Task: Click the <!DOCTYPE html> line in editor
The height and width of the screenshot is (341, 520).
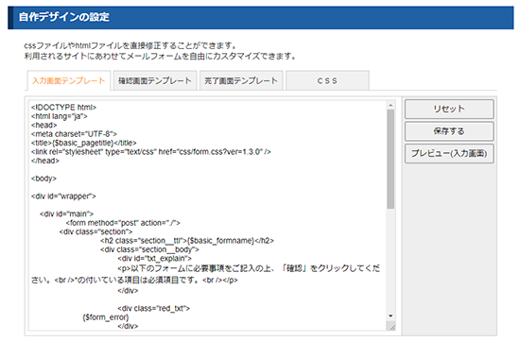Action: (63, 108)
